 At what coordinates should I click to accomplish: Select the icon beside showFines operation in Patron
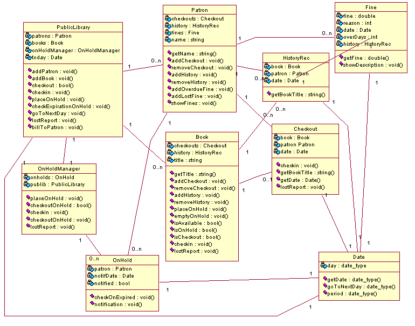[169, 103]
